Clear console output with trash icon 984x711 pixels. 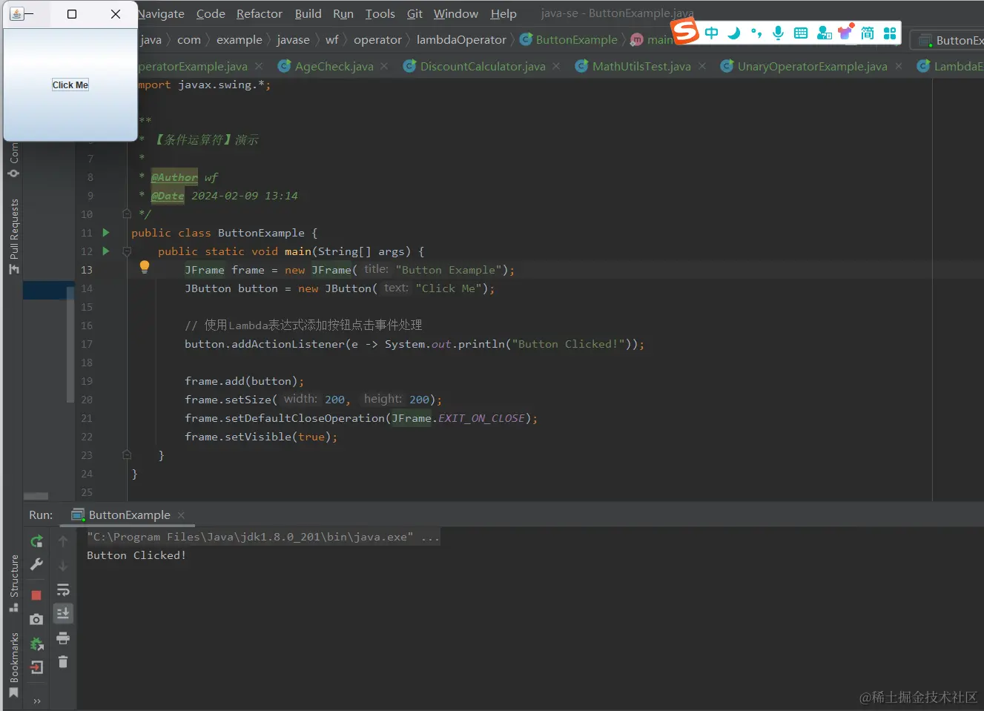[63, 661]
